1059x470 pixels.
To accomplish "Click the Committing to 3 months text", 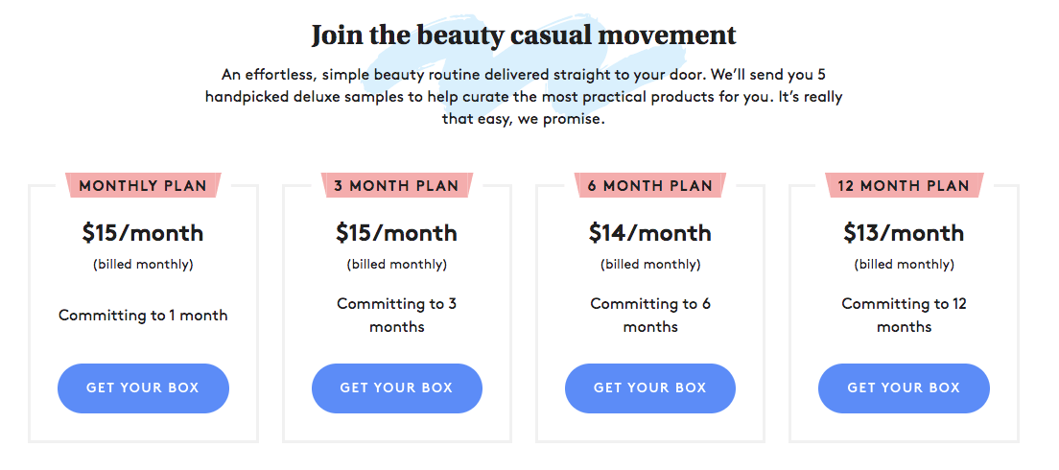I will click(396, 316).
